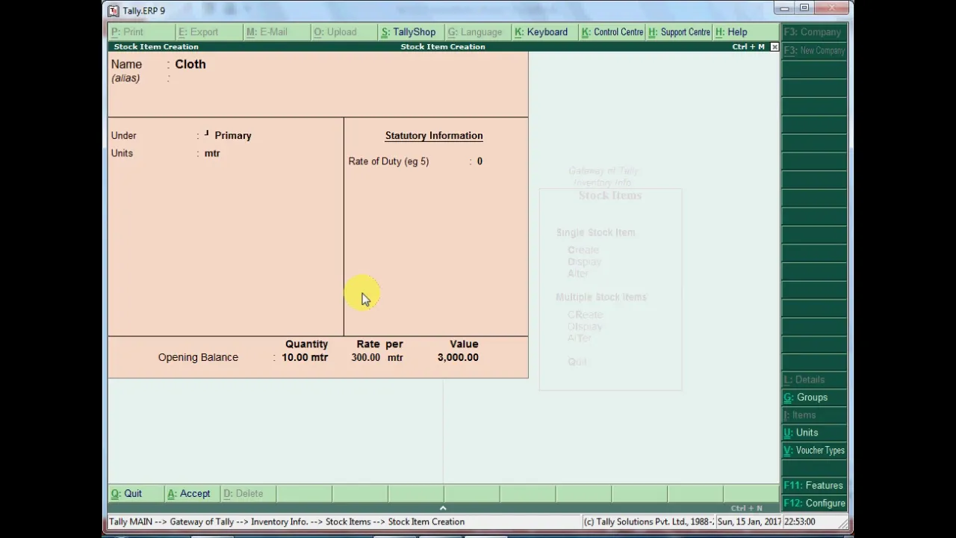Open Groups from the right panel

[x=814, y=398]
